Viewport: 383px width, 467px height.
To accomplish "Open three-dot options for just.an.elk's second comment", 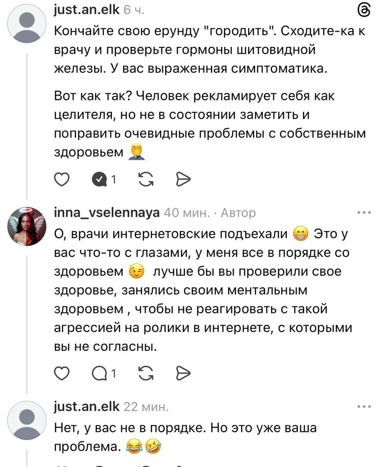I will tap(365, 406).
